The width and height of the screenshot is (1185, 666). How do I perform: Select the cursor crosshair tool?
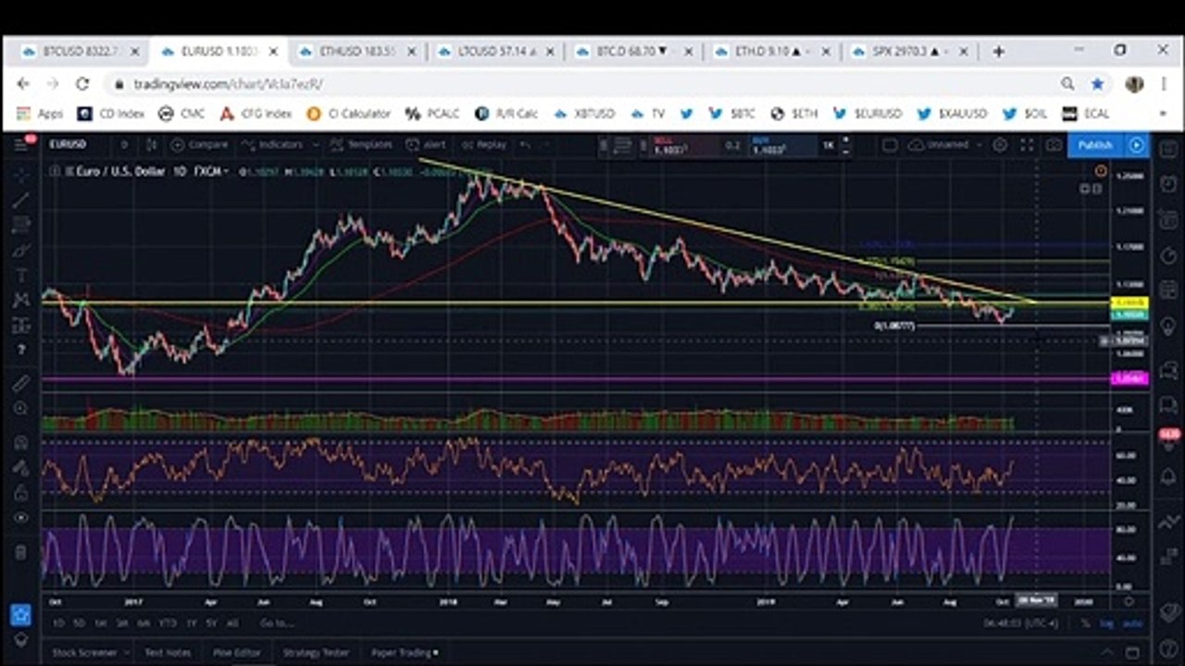[21, 174]
